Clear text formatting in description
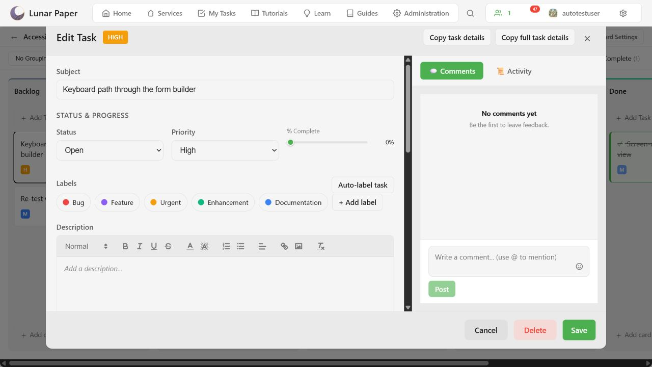This screenshot has height=367, width=652. [x=321, y=246]
